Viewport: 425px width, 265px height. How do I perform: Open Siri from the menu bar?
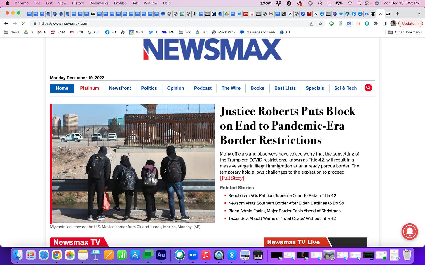click(377, 3)
